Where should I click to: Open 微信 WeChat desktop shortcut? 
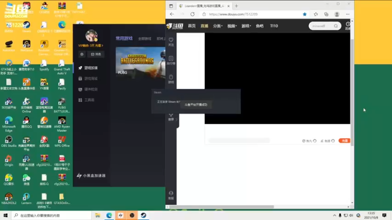[x=26, y=179]
